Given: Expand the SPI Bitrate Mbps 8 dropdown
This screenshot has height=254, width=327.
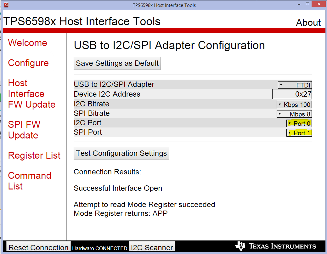Looking at the screenshot, I should [294, 114].
